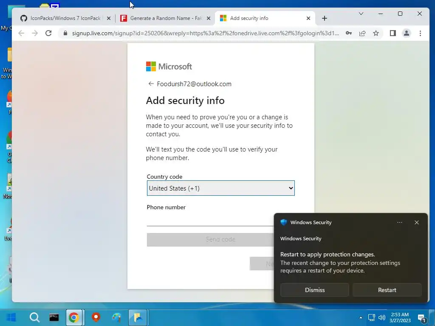Open the clock showing 2:53 AM
This screenshot has height=326, width=435.
point(400,318)
